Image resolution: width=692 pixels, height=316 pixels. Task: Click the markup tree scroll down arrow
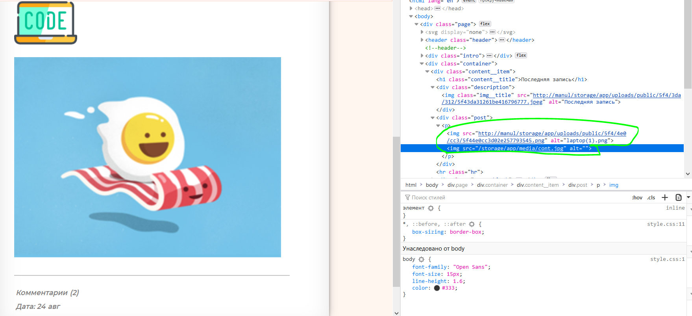coord(688,174)
